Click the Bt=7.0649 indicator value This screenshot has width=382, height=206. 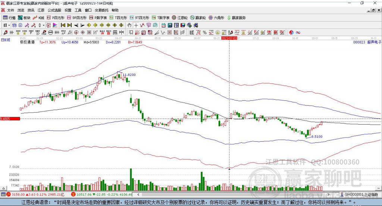pos(135,42)
